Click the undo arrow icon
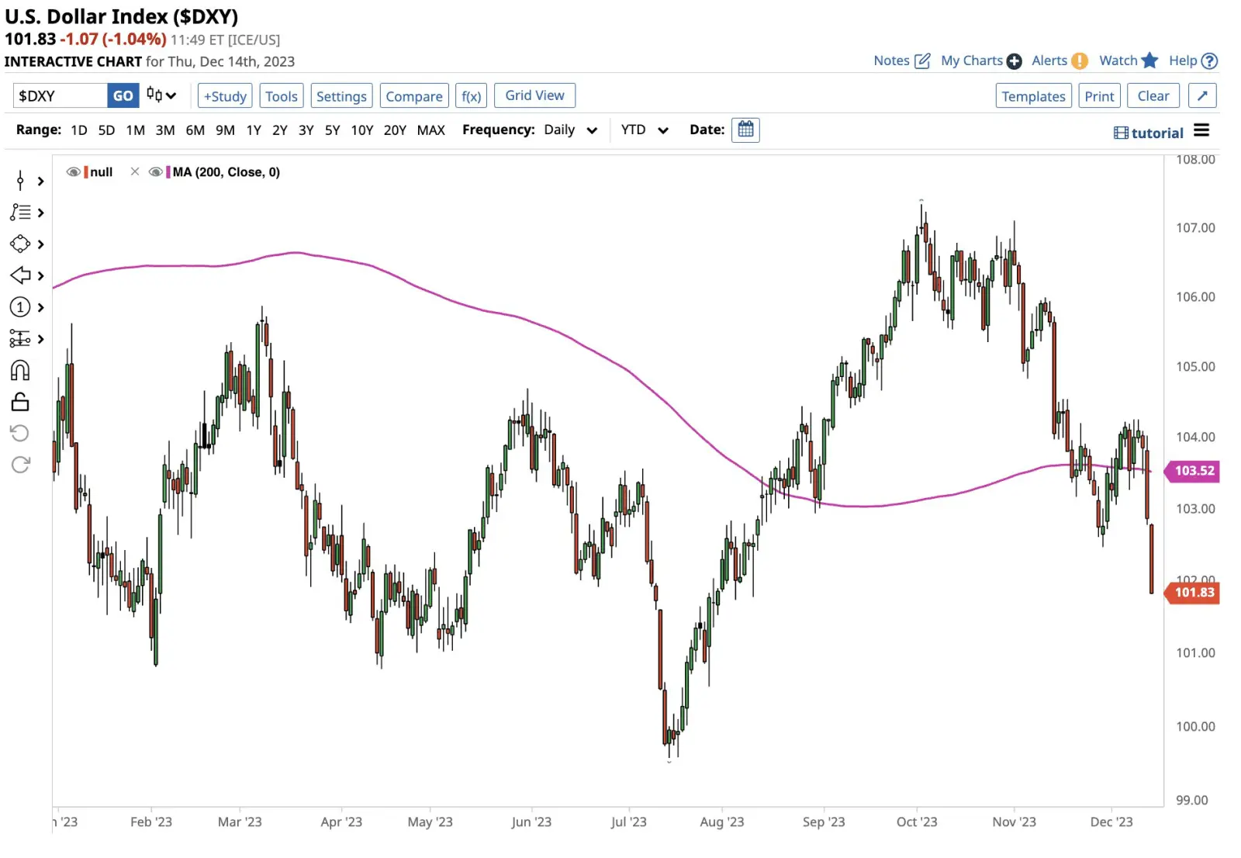Image resolution: width=1241 pixels, height=858 pixels. click(20, 433)
